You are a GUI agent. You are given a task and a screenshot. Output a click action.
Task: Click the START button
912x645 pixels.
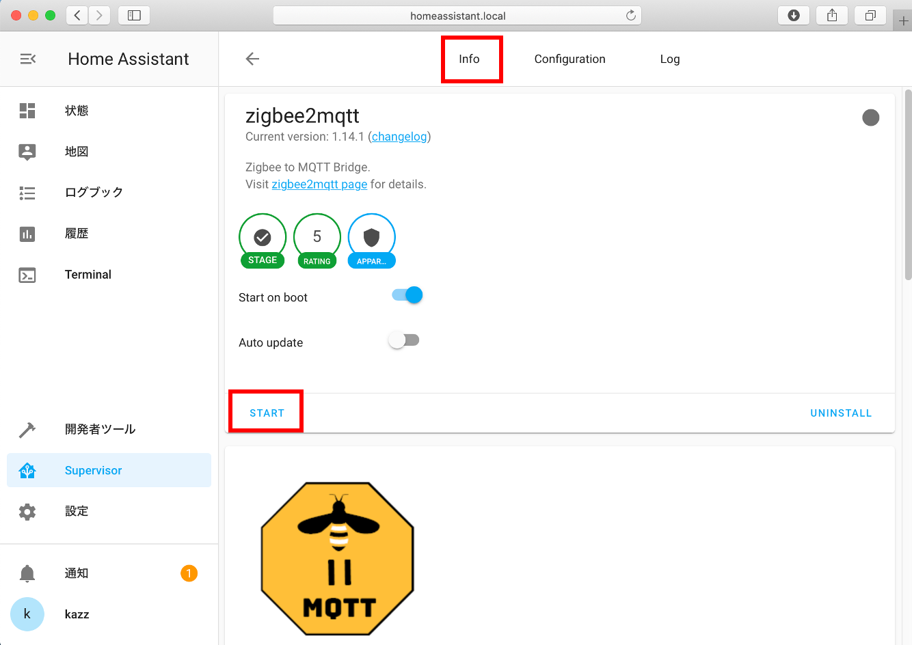point(267,413)
